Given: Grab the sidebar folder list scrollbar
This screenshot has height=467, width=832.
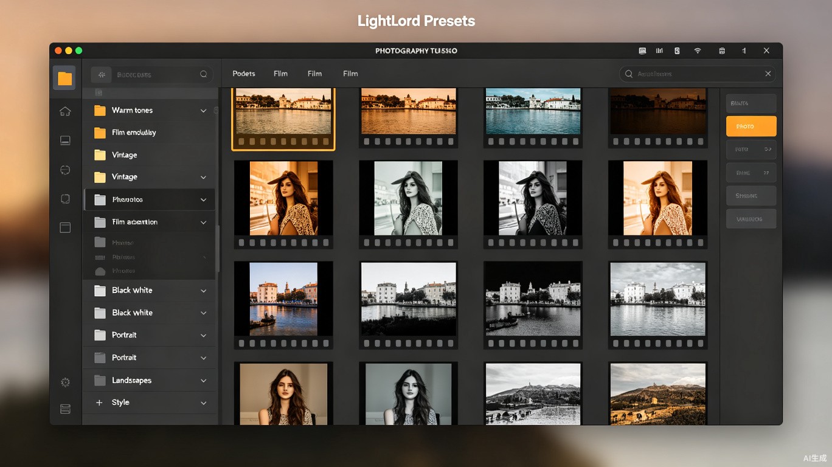Looking at the screenshot, I should click(218, 249).
